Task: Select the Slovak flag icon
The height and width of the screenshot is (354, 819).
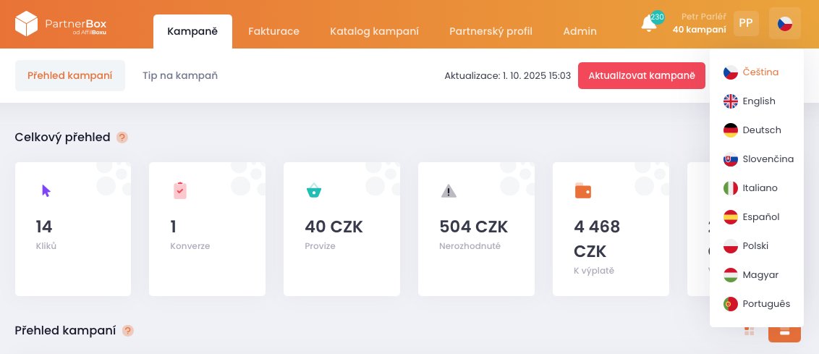Action: (x=730, y=159)
